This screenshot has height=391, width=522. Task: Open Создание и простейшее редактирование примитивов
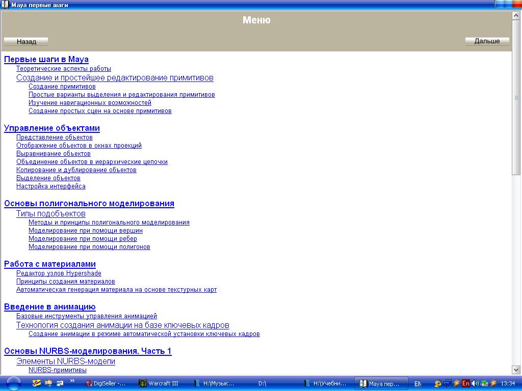(115, 78)
